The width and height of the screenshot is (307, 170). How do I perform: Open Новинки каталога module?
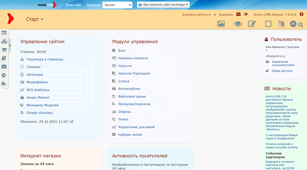133,58
